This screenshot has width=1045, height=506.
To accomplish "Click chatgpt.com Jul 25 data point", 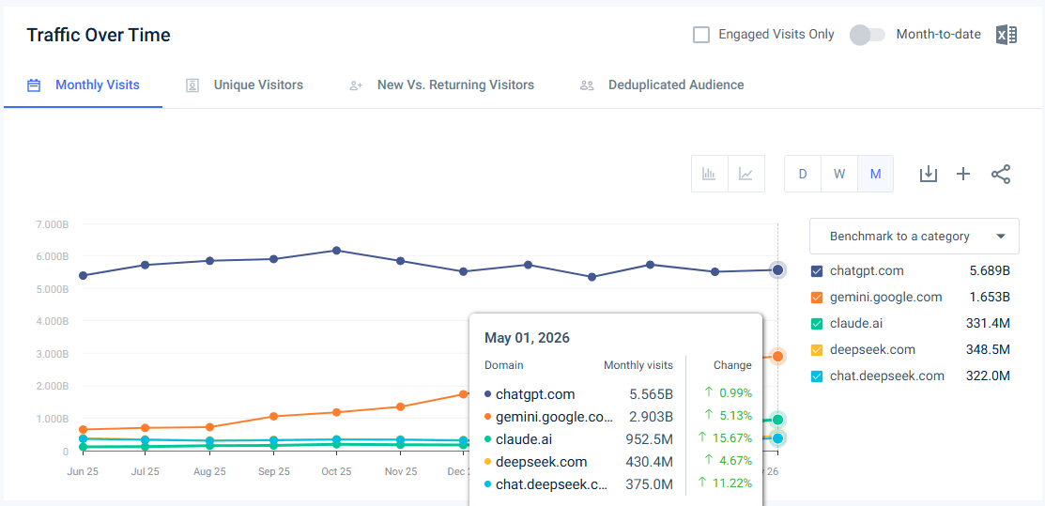I will click(x=146, y=266).
